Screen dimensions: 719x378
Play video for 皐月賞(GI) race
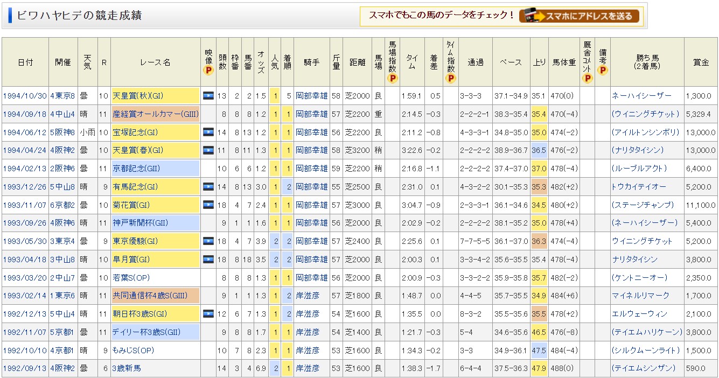pyautogui.click(x=208, y=260)
